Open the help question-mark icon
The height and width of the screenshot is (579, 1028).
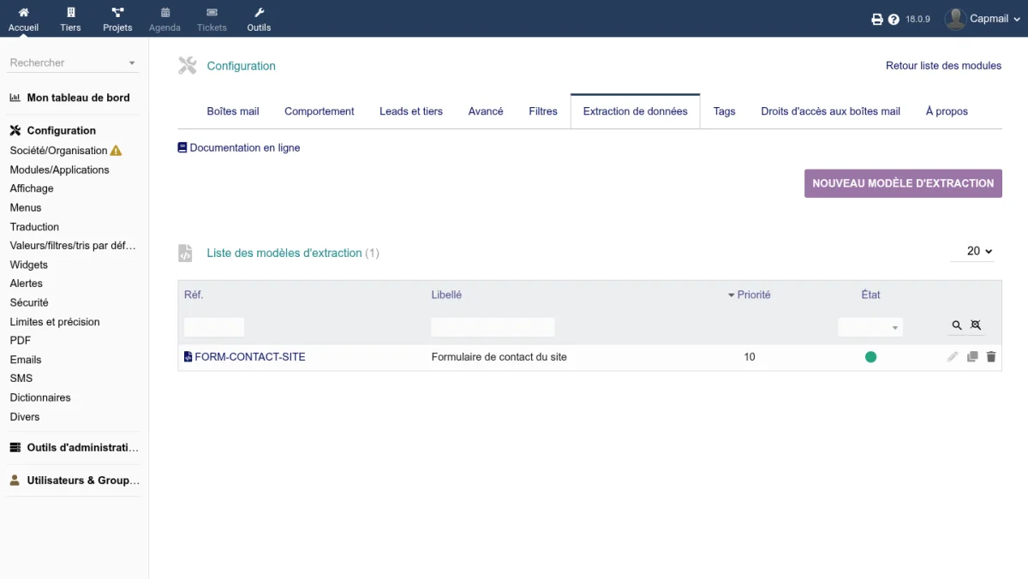coord(894,19)
